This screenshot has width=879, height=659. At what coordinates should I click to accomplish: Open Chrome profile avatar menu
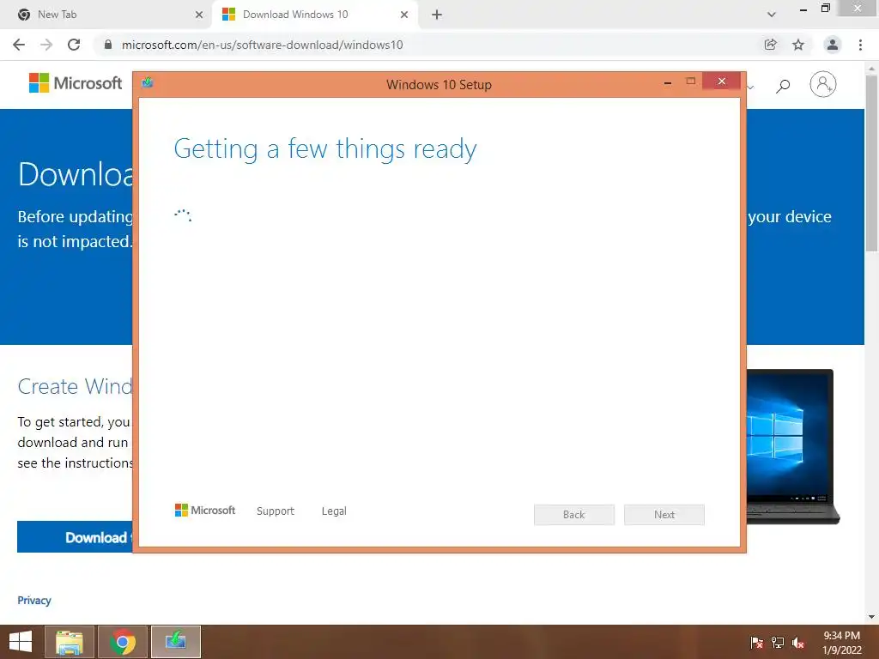pos(833,45)
